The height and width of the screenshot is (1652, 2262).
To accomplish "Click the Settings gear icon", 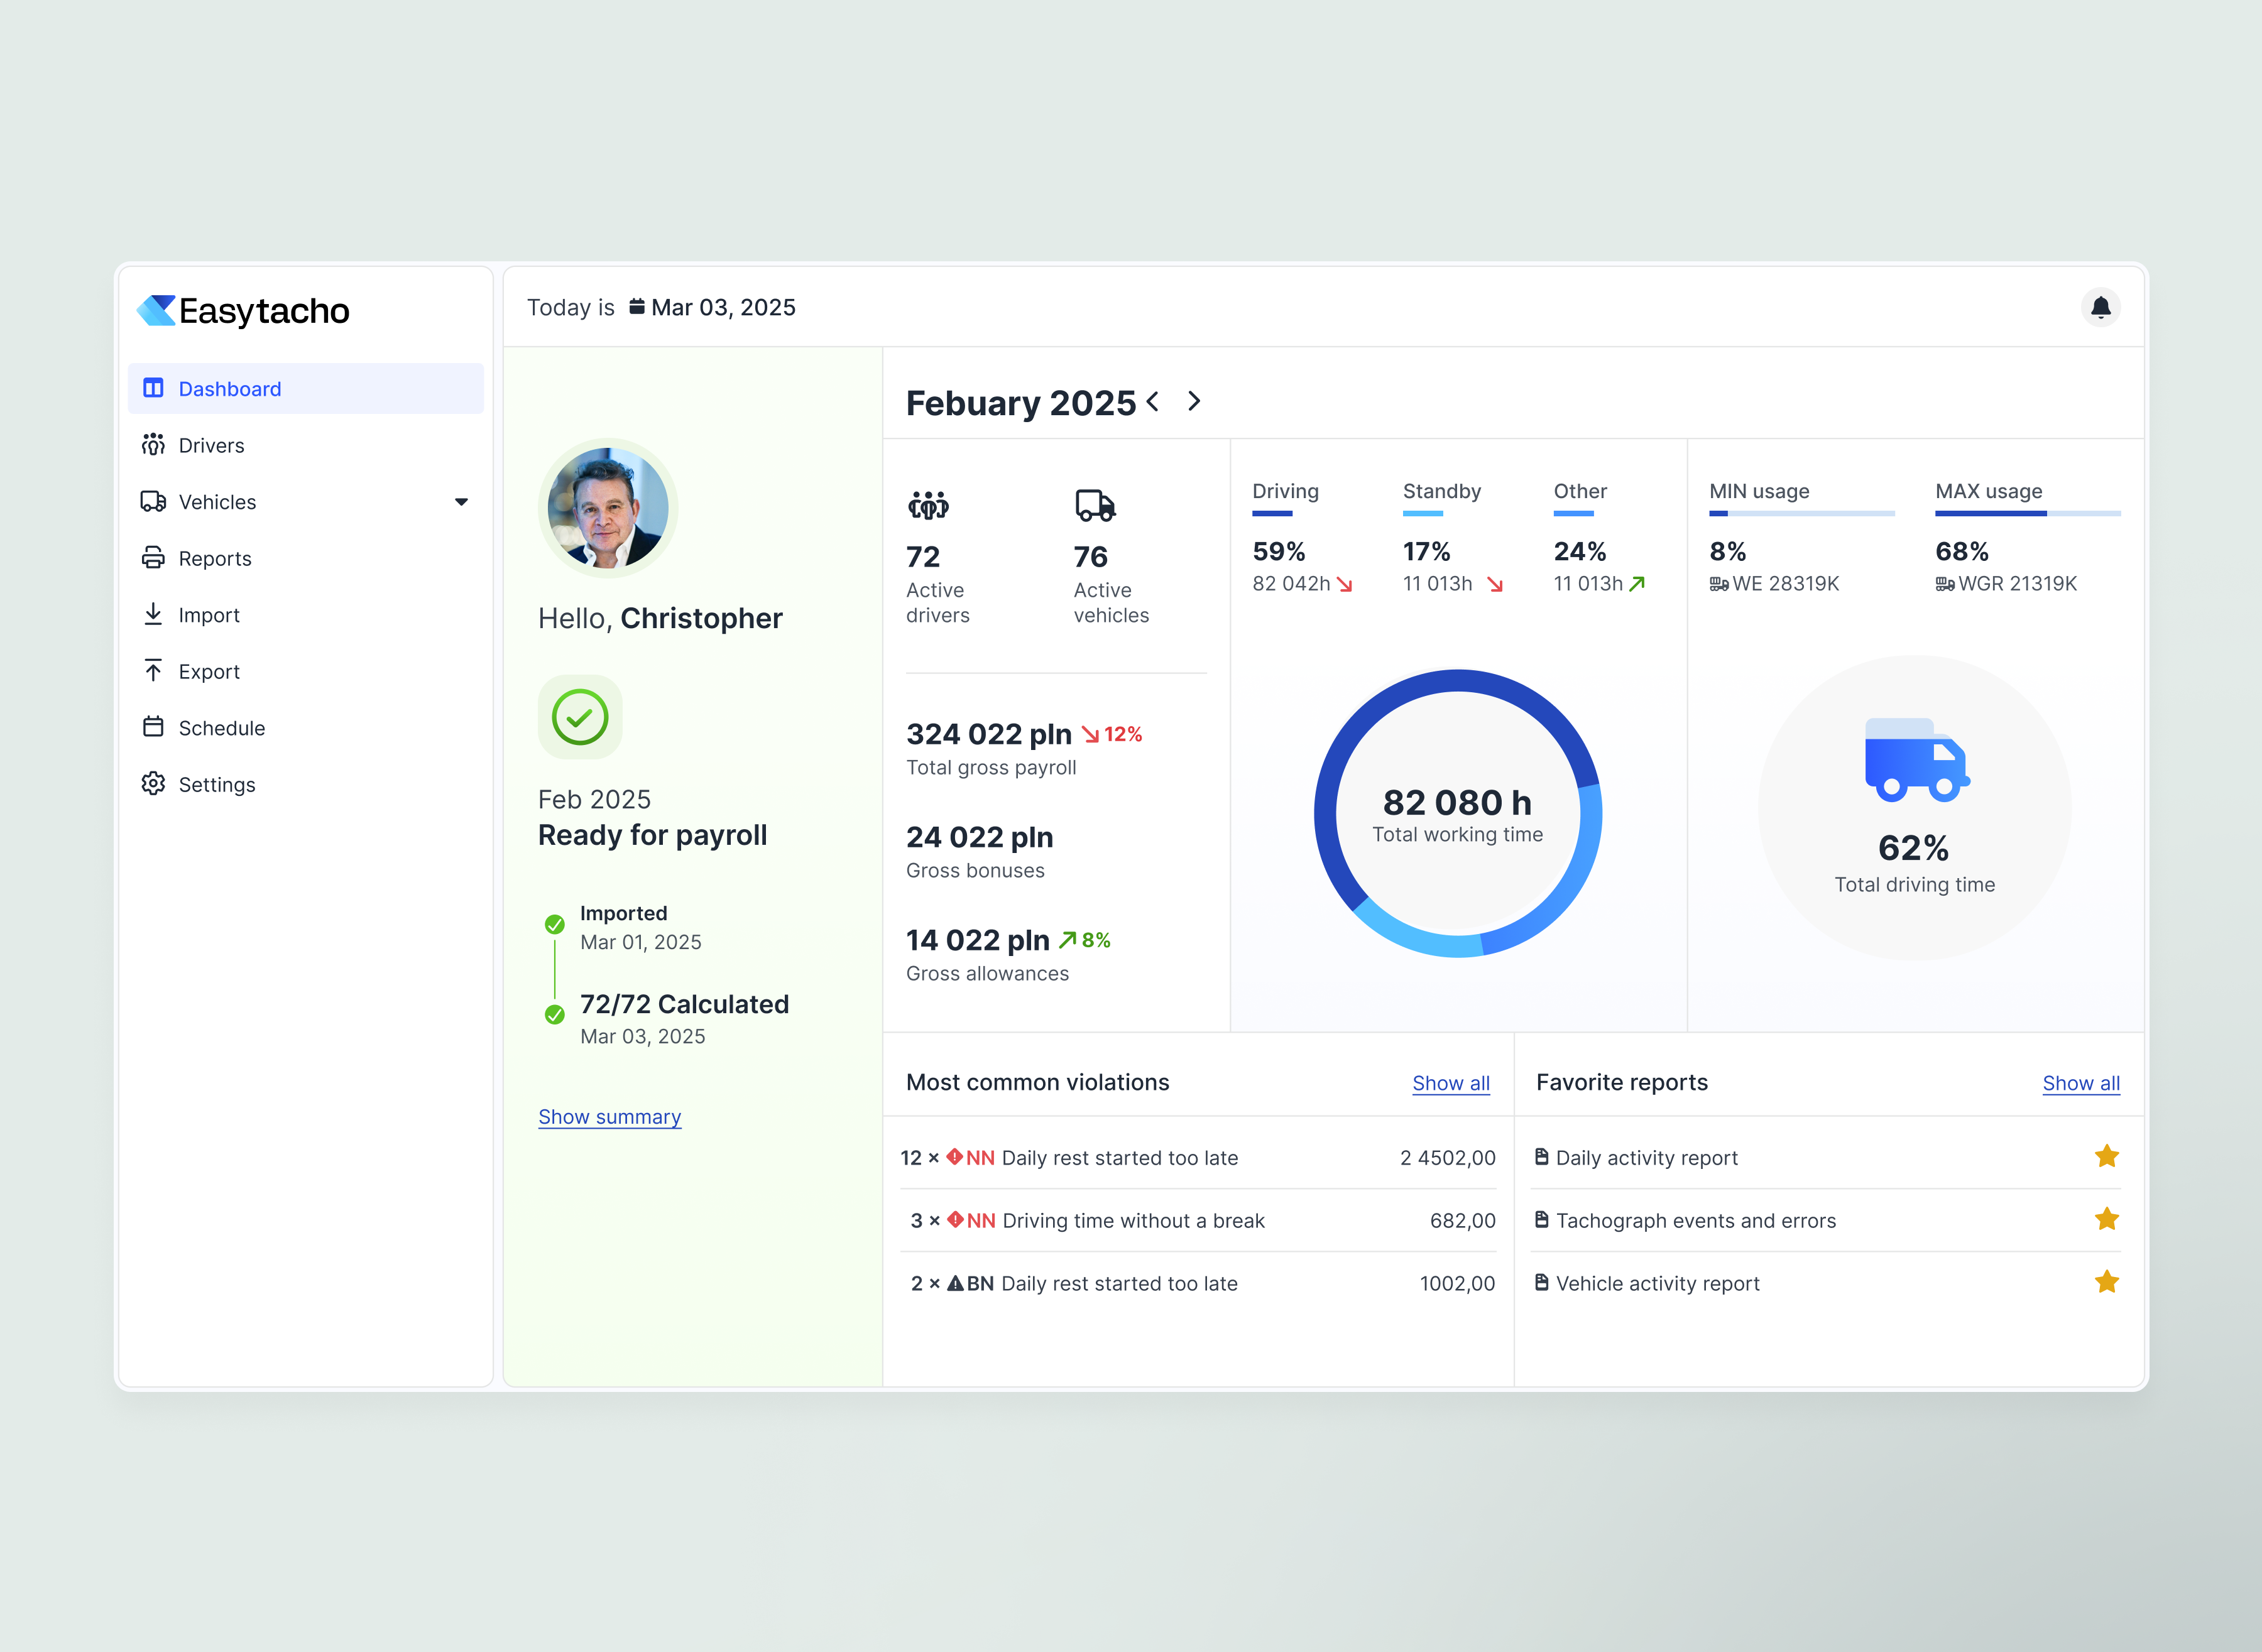I will (x=153, y=784).
